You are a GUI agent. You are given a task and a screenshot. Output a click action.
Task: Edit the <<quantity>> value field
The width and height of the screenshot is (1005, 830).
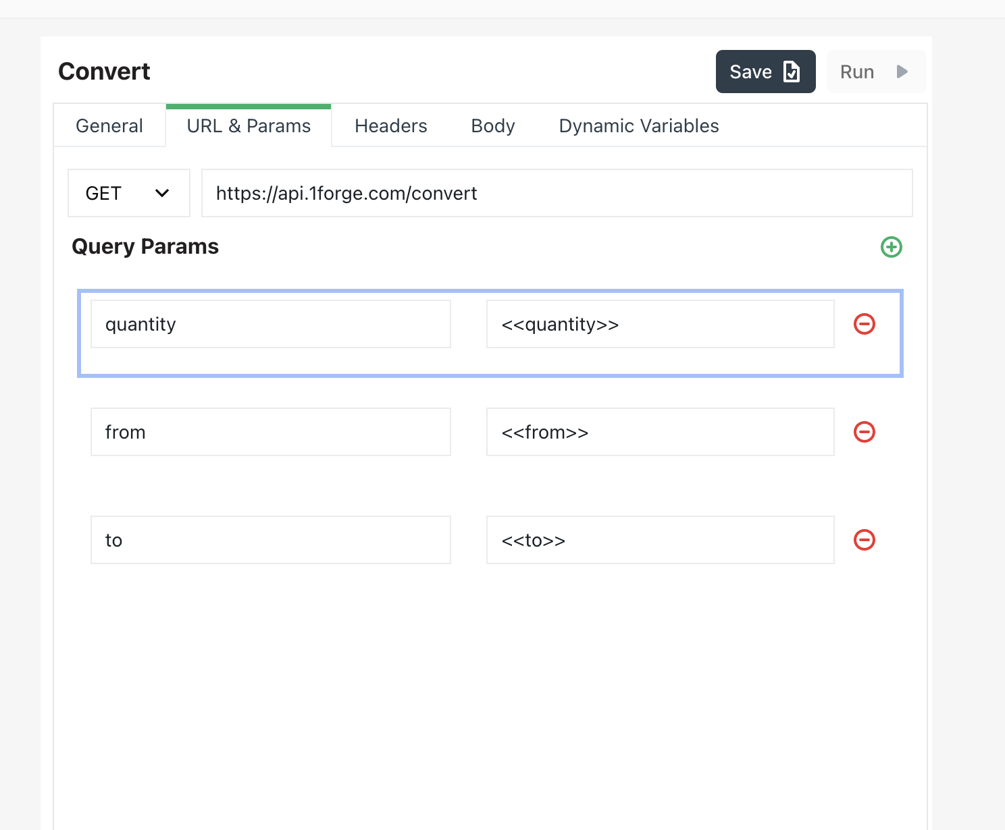660,324
